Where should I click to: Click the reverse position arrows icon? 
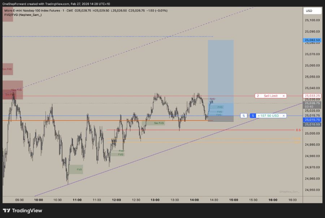[243, 116]
